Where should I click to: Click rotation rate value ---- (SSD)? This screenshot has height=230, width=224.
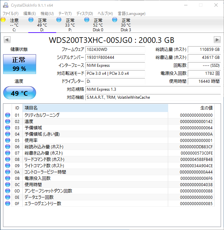click(204, 65)
